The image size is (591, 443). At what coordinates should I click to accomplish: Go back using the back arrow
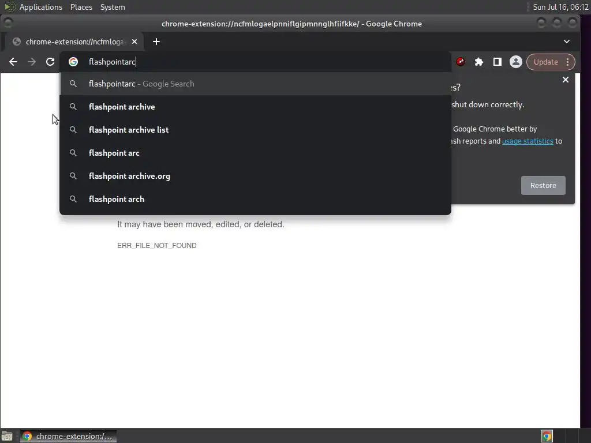(13, 62)
